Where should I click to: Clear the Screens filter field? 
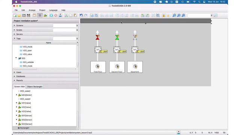coord(77,25)
